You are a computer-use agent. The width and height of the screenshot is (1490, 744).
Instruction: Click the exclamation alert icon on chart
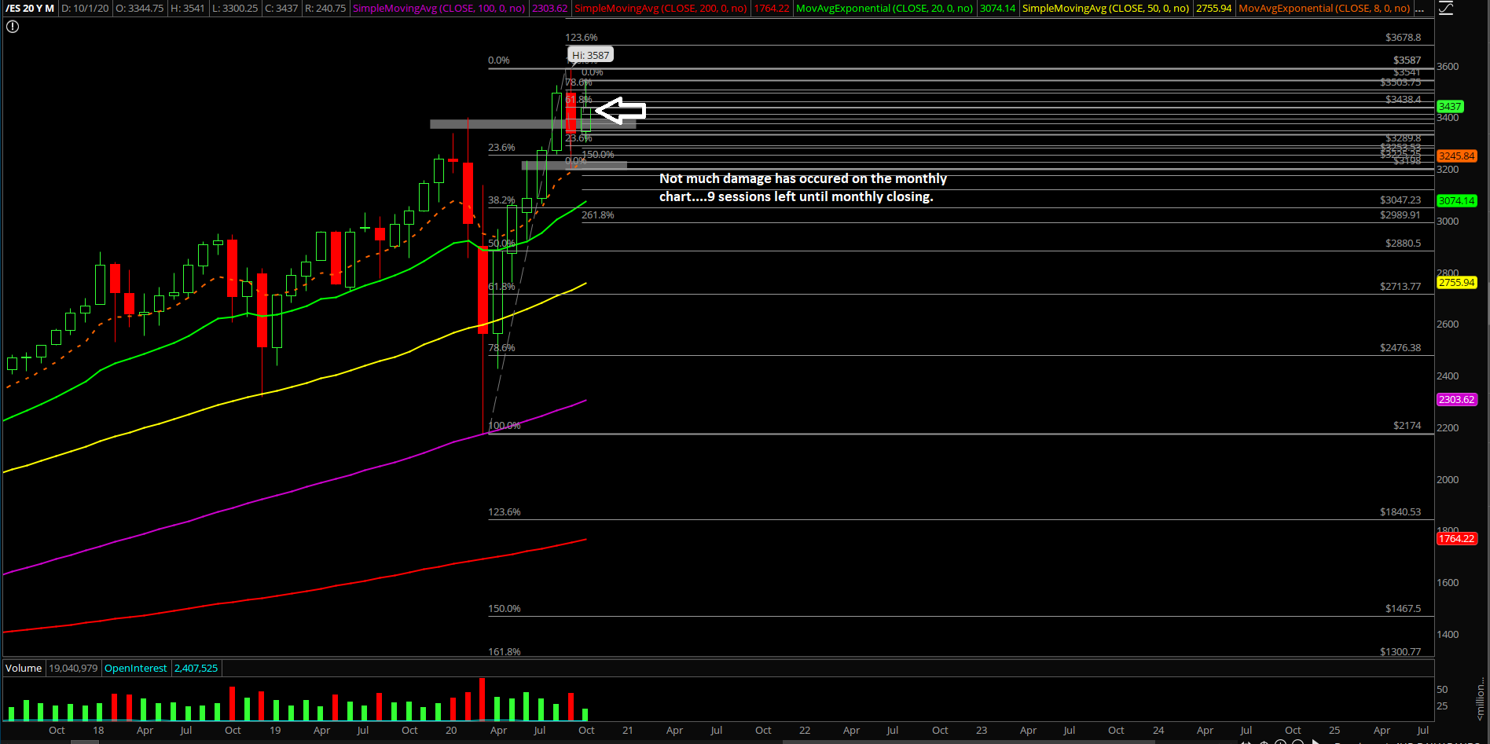tap(13, 27)
